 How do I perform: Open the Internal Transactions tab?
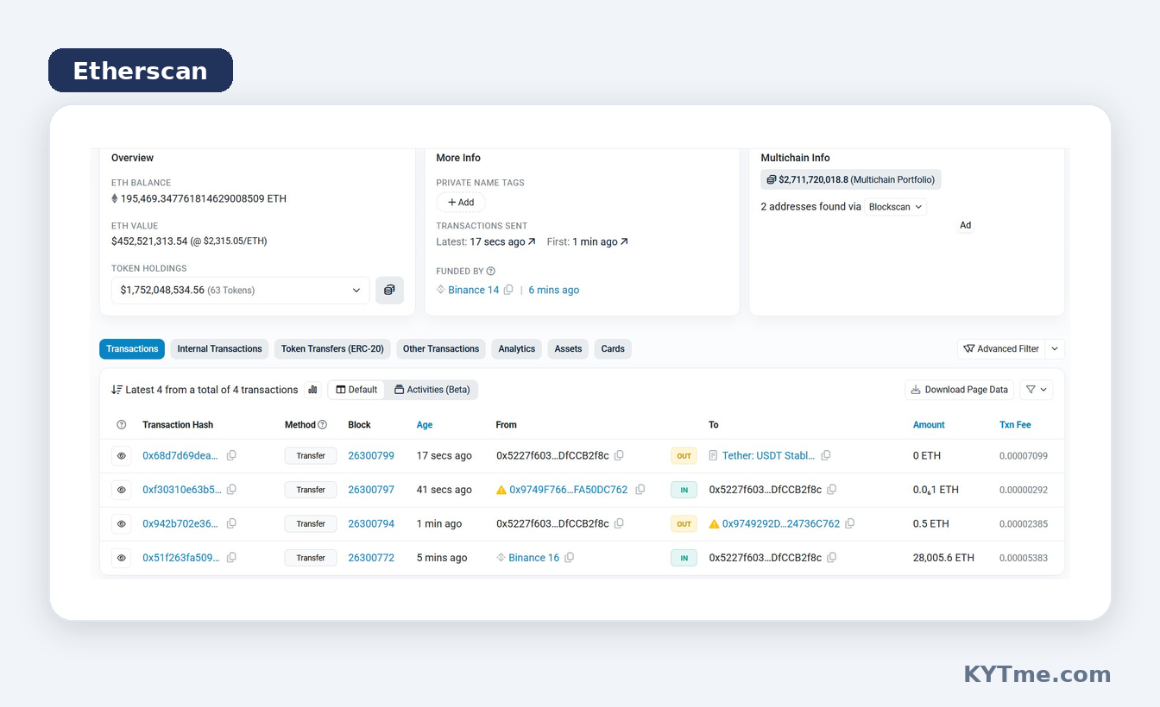pyautogui.click(x=219, y=349)
